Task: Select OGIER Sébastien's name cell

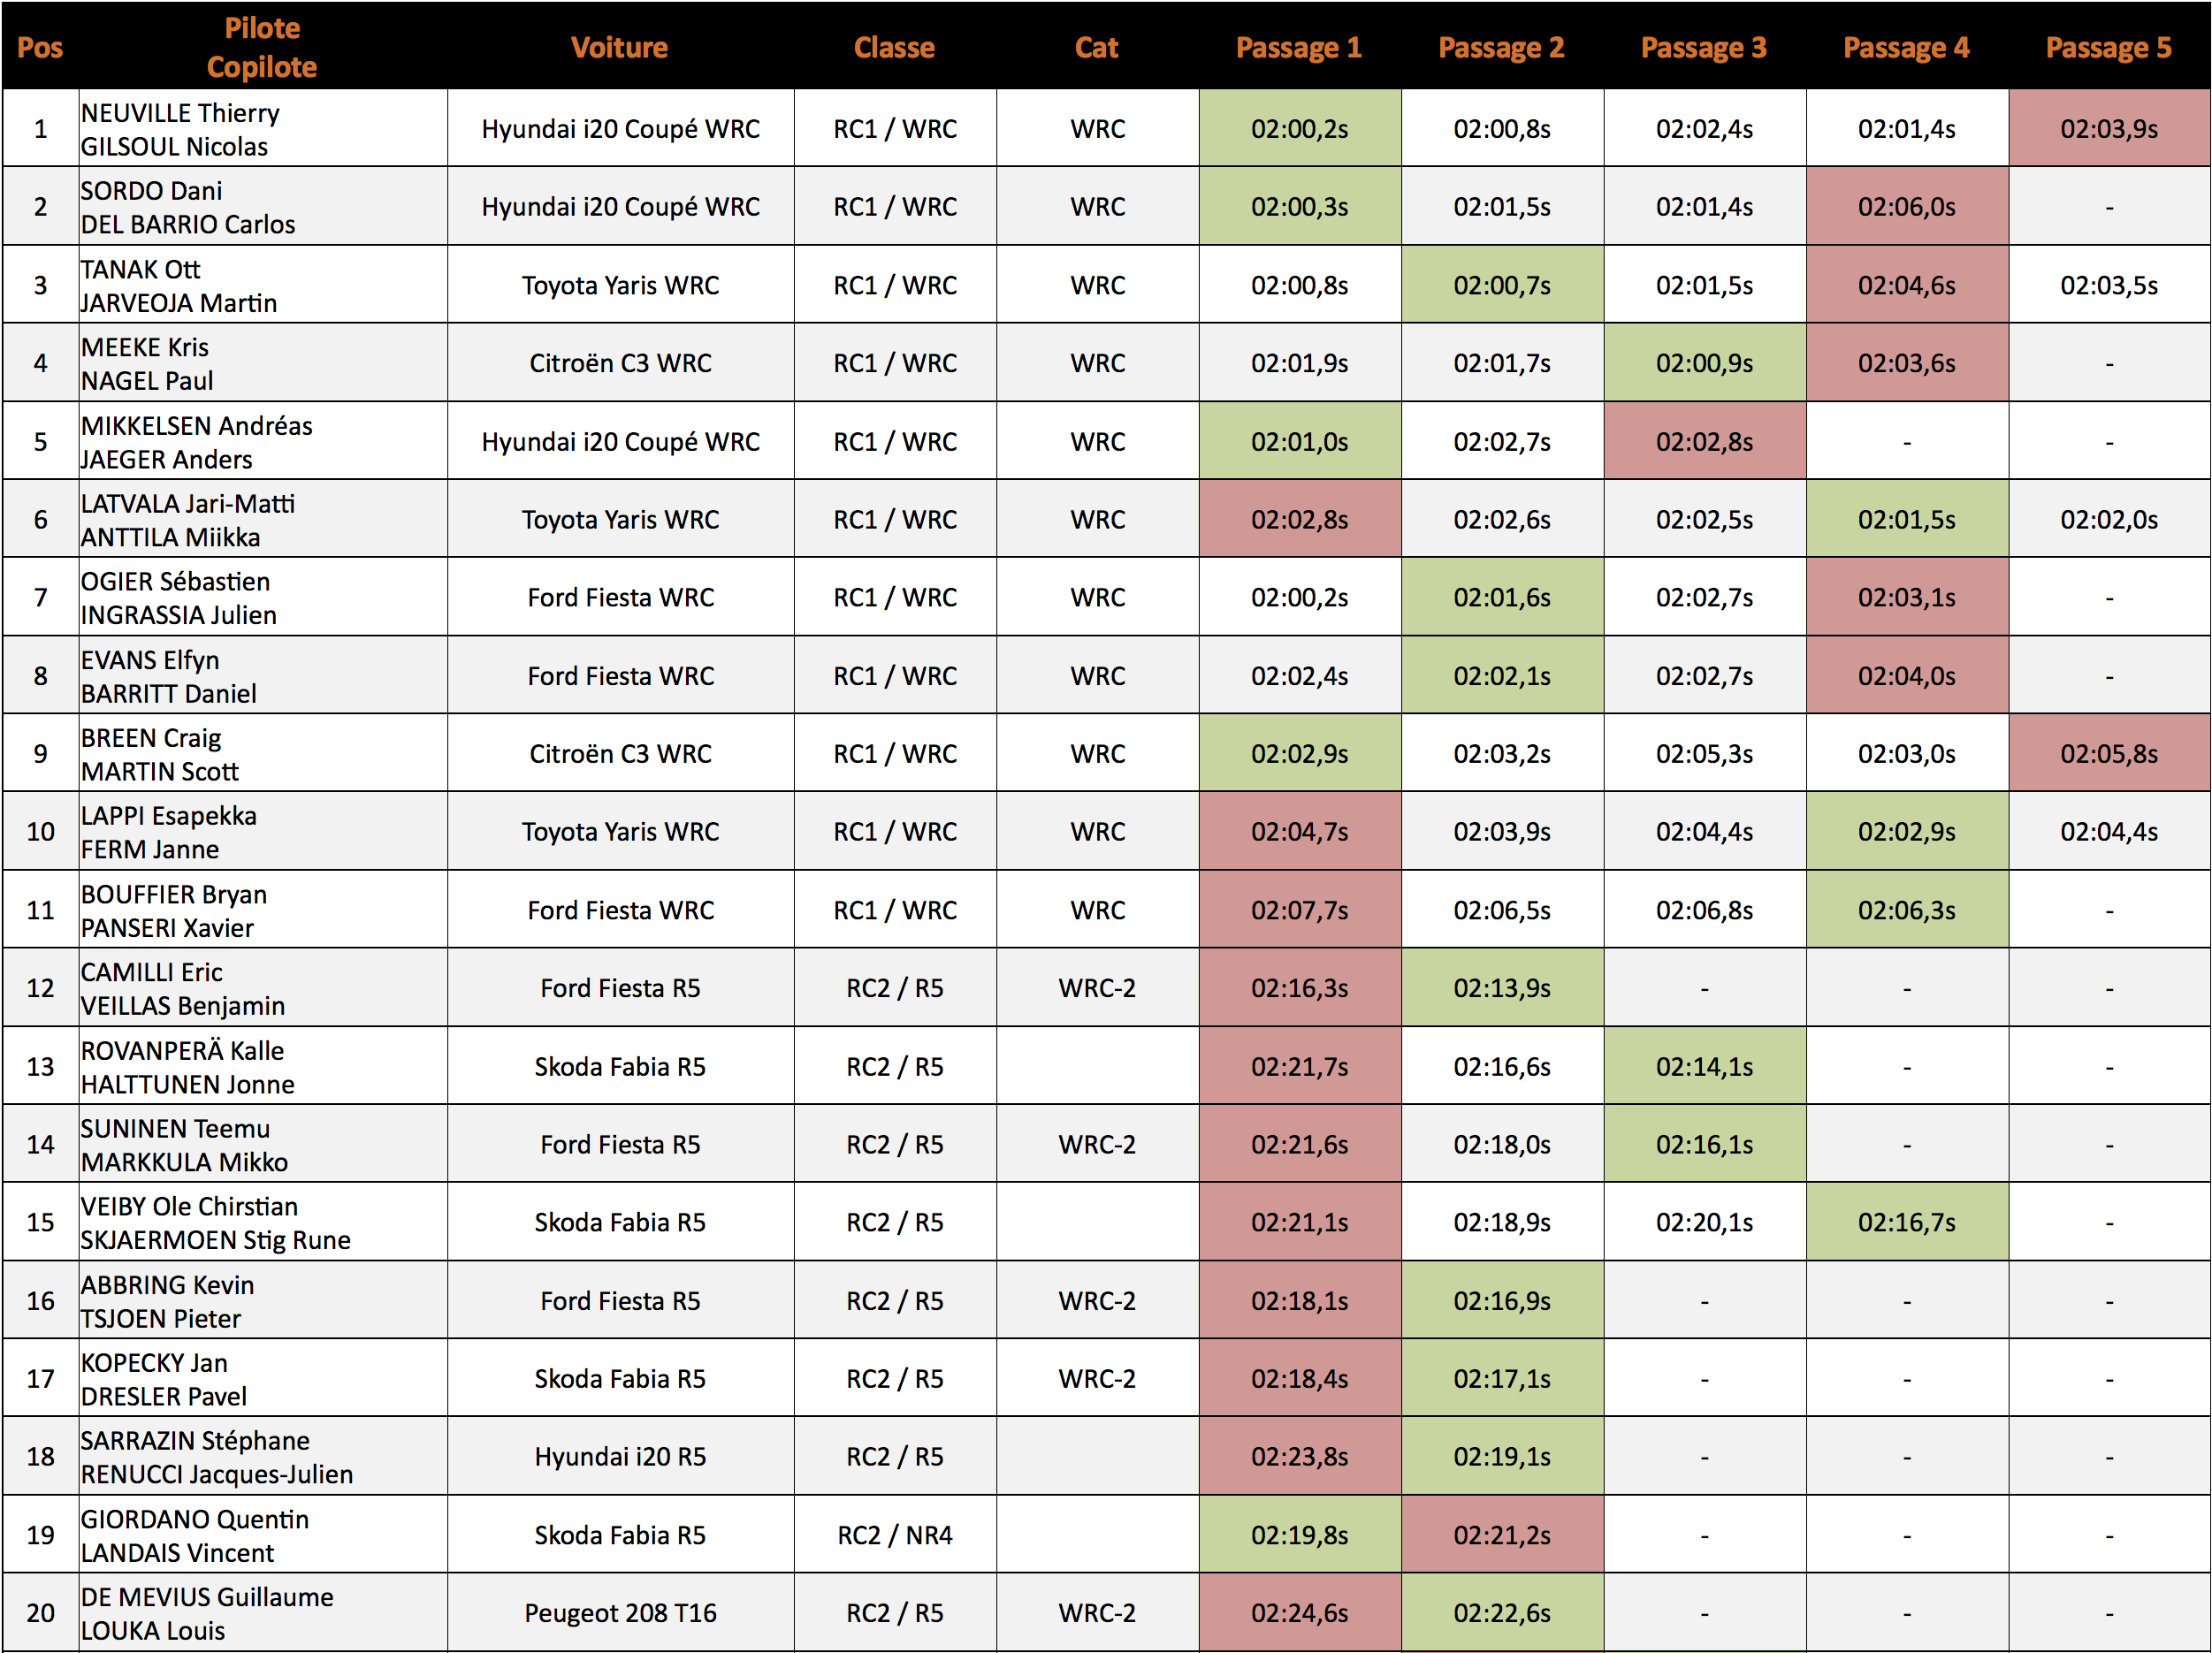Action: (263, 597)
